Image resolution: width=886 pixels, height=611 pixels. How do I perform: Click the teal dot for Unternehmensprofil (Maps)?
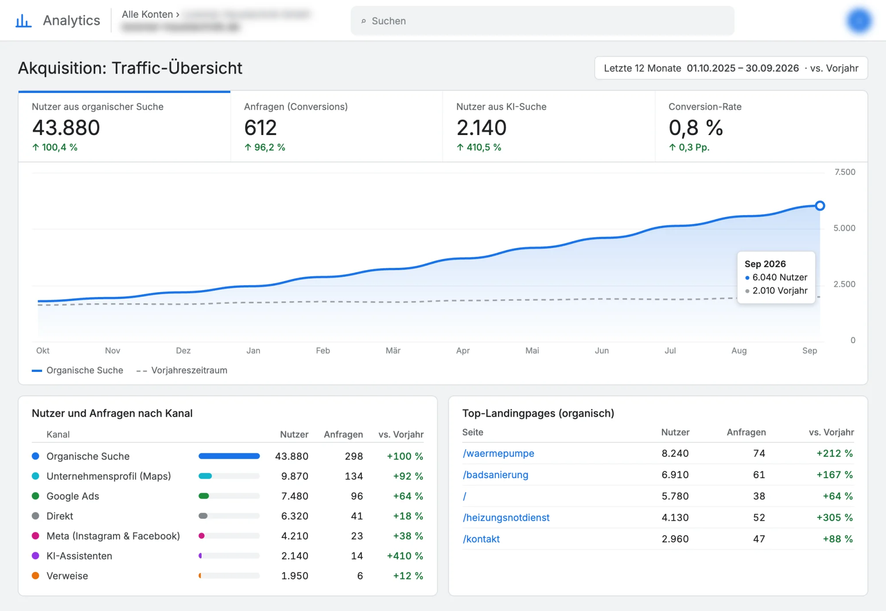35,476
